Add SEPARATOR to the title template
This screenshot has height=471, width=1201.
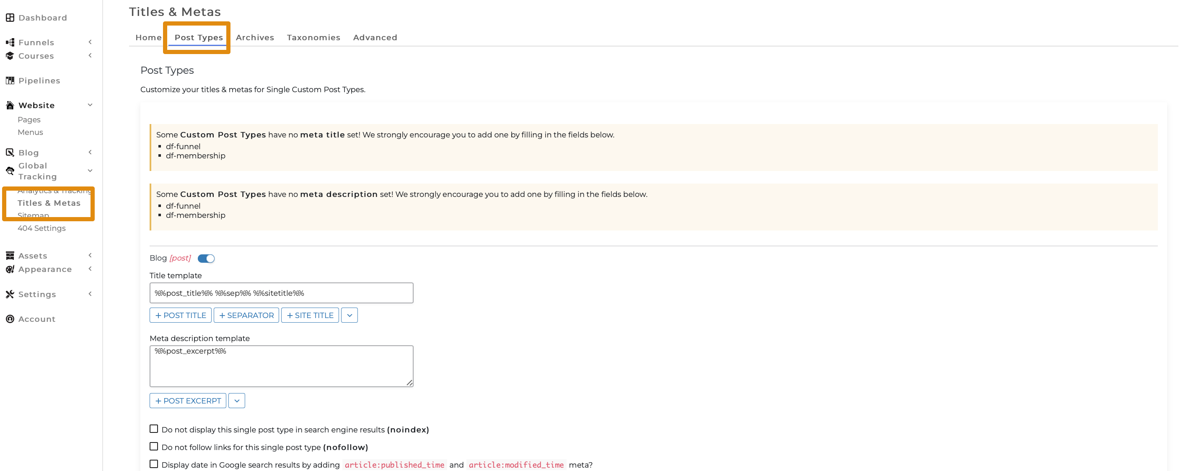coord(246,315)
